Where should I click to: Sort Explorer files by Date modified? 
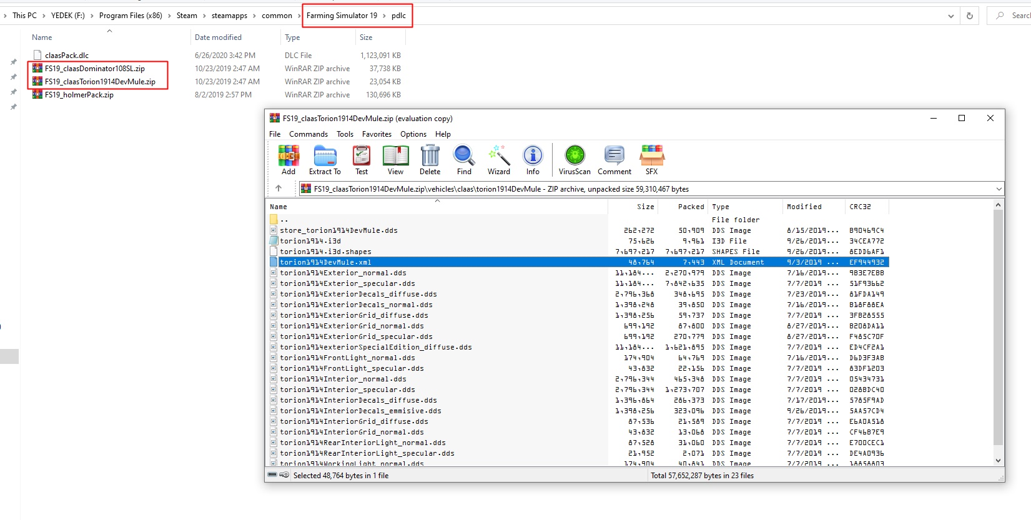(x=218, y=37)
